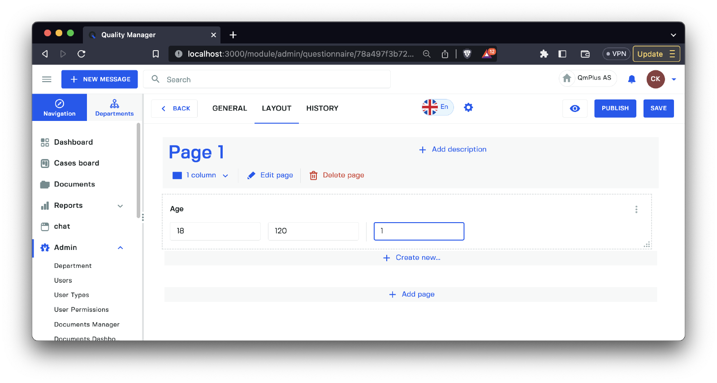Switch the En language toggle

[x=437, y=107]
